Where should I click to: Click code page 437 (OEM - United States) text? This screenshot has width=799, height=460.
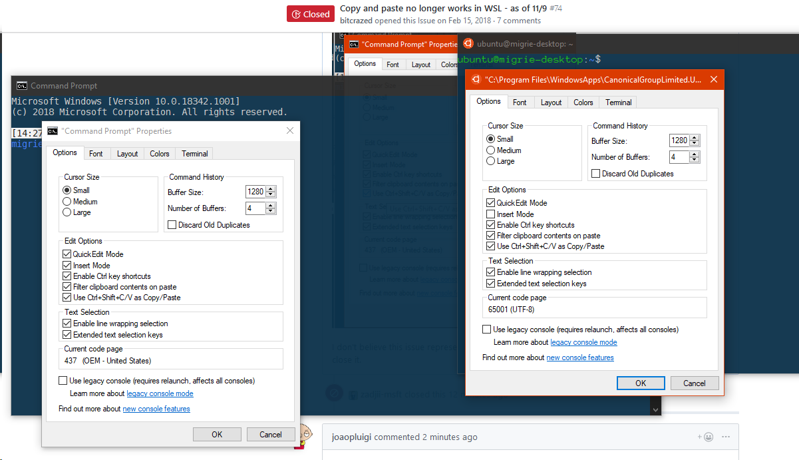coord(108,361)
